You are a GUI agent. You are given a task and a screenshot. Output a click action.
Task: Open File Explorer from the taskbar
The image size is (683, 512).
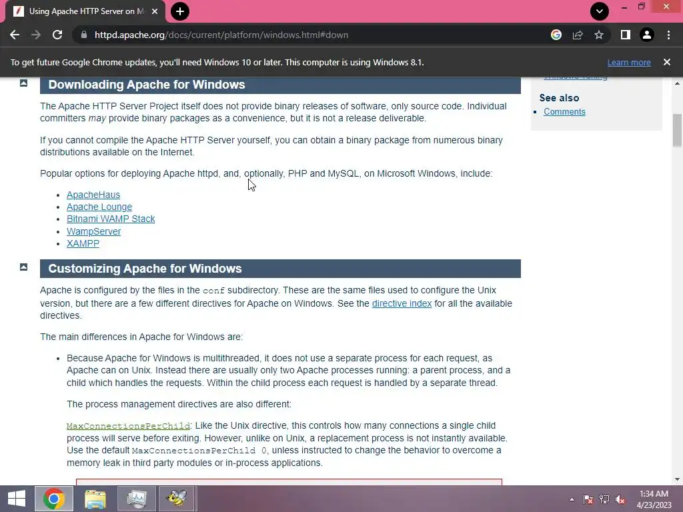(x=95, y=499)
